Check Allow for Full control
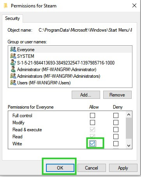Image resolution: width=141 pixels, height=177 pixels. click(x=92, y=115)
